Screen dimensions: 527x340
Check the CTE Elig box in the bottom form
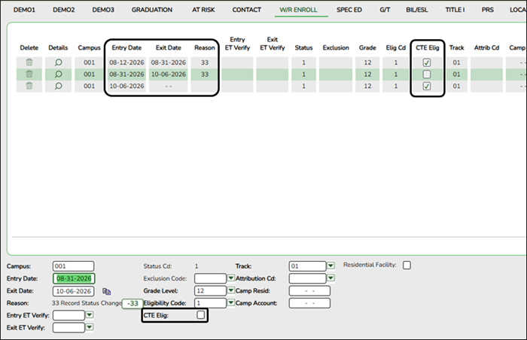(x=201, y=315)
